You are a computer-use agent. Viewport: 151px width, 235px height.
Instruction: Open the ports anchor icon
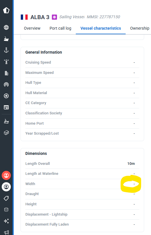click(6, 50)
